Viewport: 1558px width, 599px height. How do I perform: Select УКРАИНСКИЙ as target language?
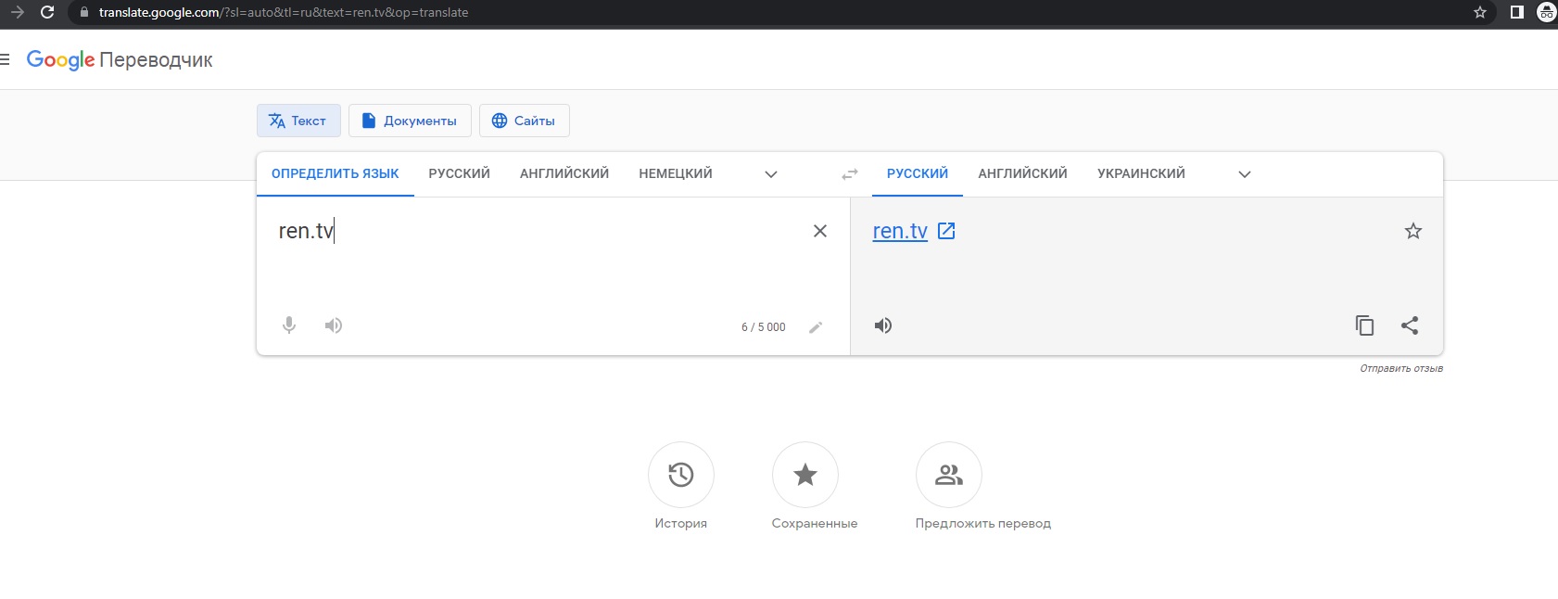click(x=1141, y=173)
